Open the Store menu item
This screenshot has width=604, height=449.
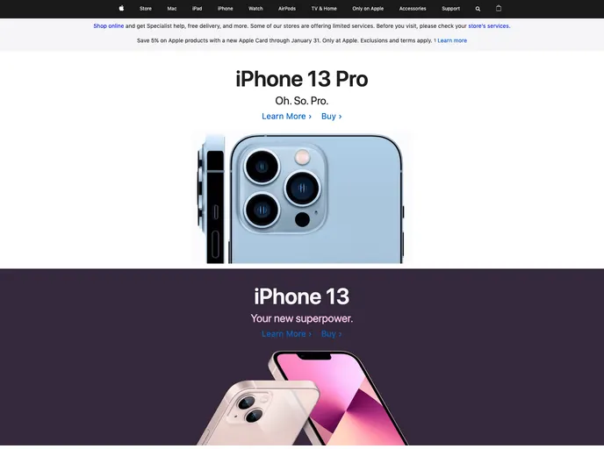(x=146, y=9)
